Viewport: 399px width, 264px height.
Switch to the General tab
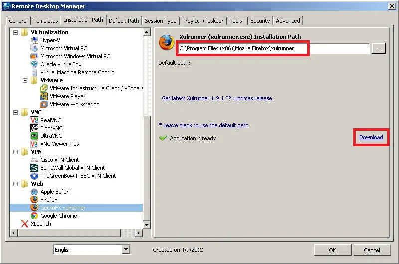18,21
